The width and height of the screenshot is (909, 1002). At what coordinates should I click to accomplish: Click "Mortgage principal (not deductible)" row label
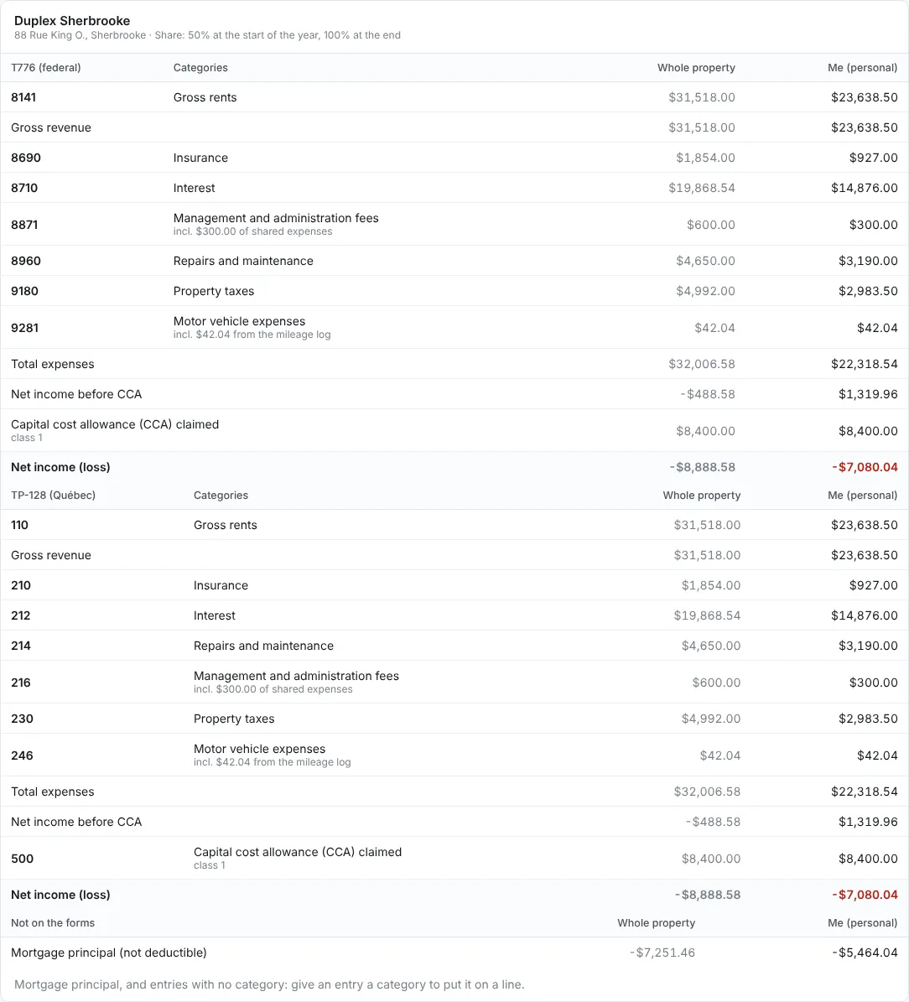tap(109, 953)
